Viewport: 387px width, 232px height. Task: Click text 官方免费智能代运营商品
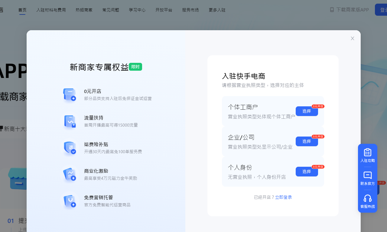point(107,205)
